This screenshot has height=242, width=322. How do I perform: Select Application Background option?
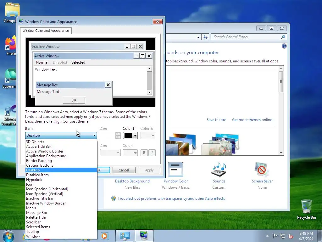click(61, 156)
